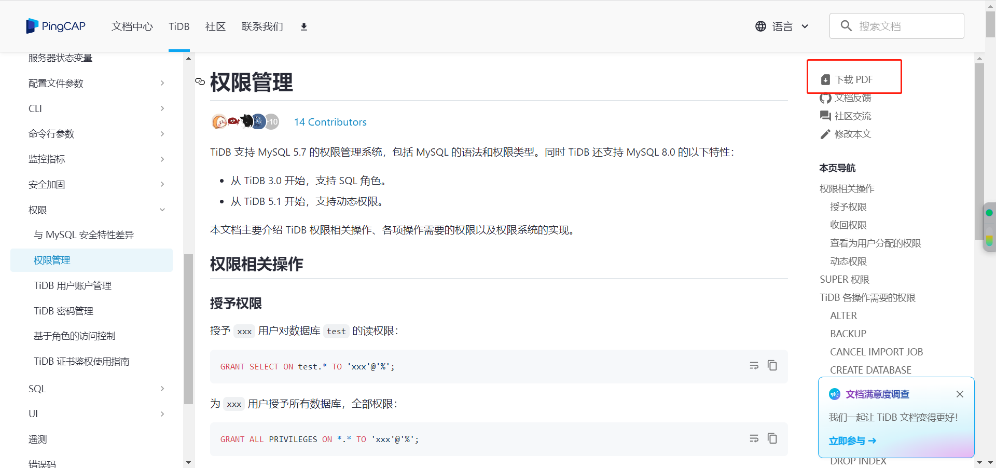Click the PingCAP logo
The height and width of the screenshot is (468, 996).
[x=56, y=26]
